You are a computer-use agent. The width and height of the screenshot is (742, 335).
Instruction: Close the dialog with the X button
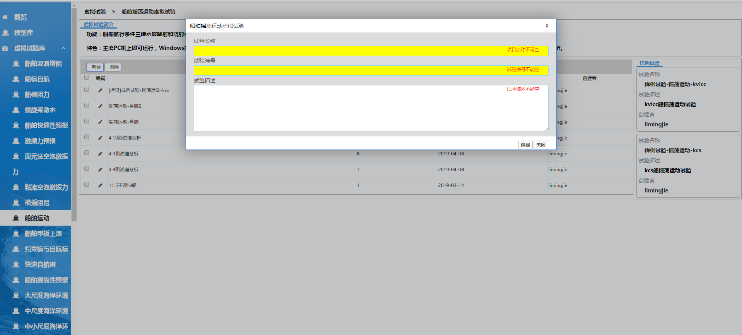point(547,26)
